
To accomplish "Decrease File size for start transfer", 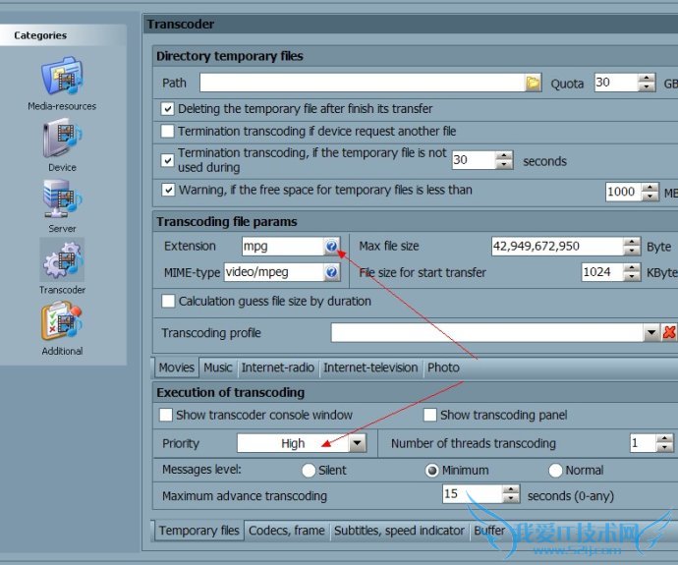I will pyautogui.click(x=632, y=277).
